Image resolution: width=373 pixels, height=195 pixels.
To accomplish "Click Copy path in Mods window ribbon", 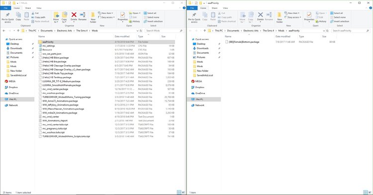I will pos(38,17).
